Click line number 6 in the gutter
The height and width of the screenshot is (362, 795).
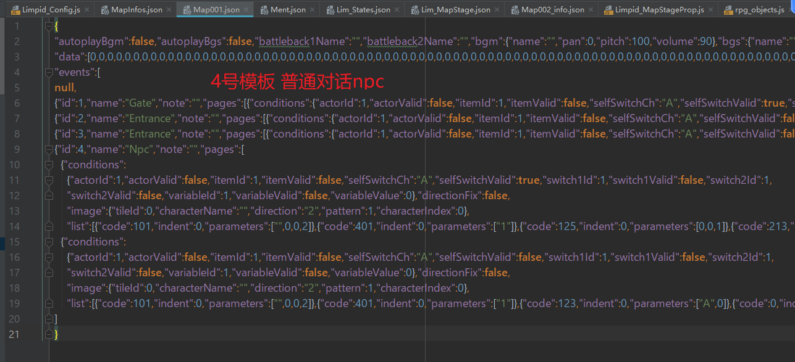point(17,103)
